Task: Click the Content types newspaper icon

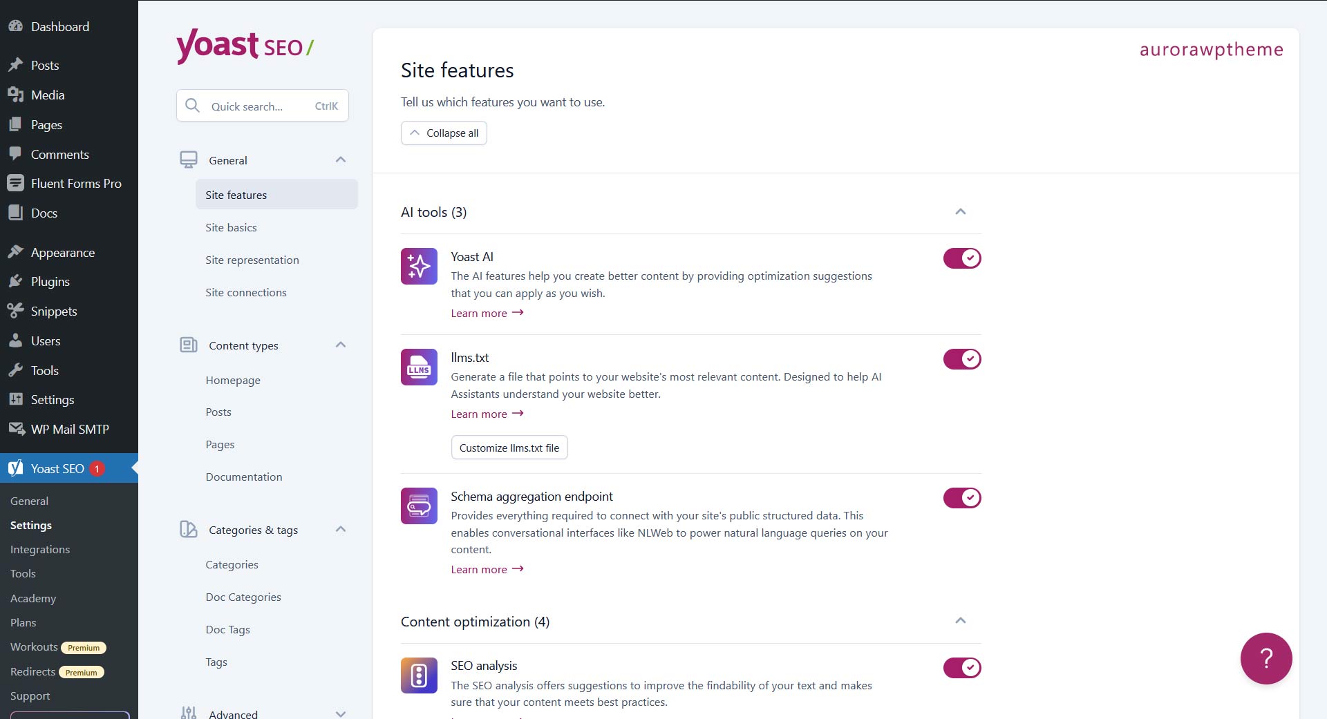Action: 189,345
